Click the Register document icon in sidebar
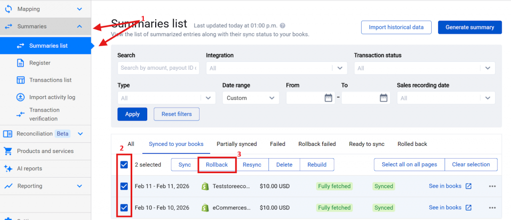 coord(20,63)
